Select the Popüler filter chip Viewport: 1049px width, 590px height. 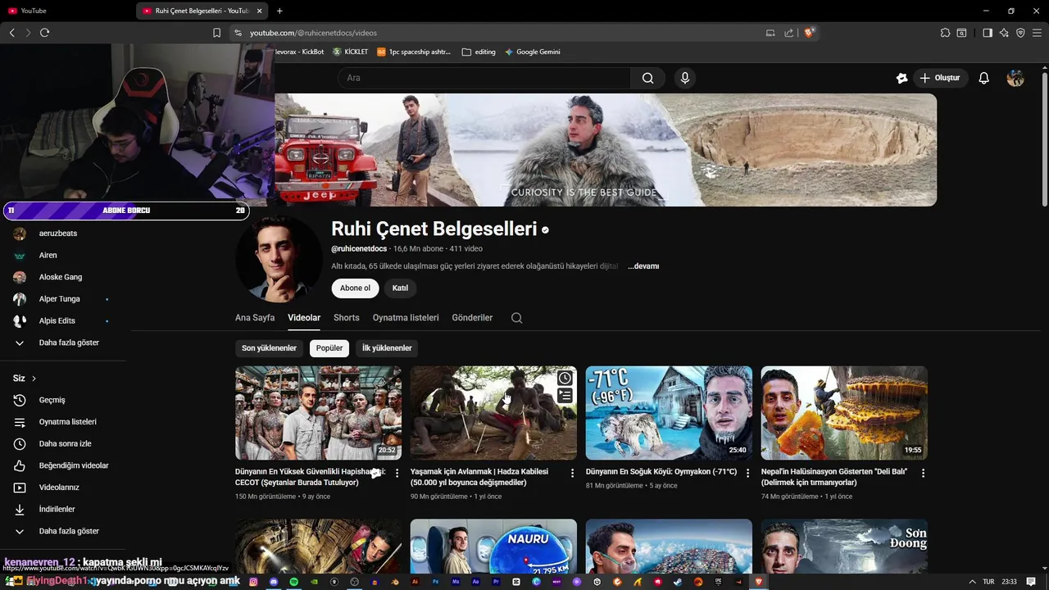pyautogui.click(x=329, y=348)
